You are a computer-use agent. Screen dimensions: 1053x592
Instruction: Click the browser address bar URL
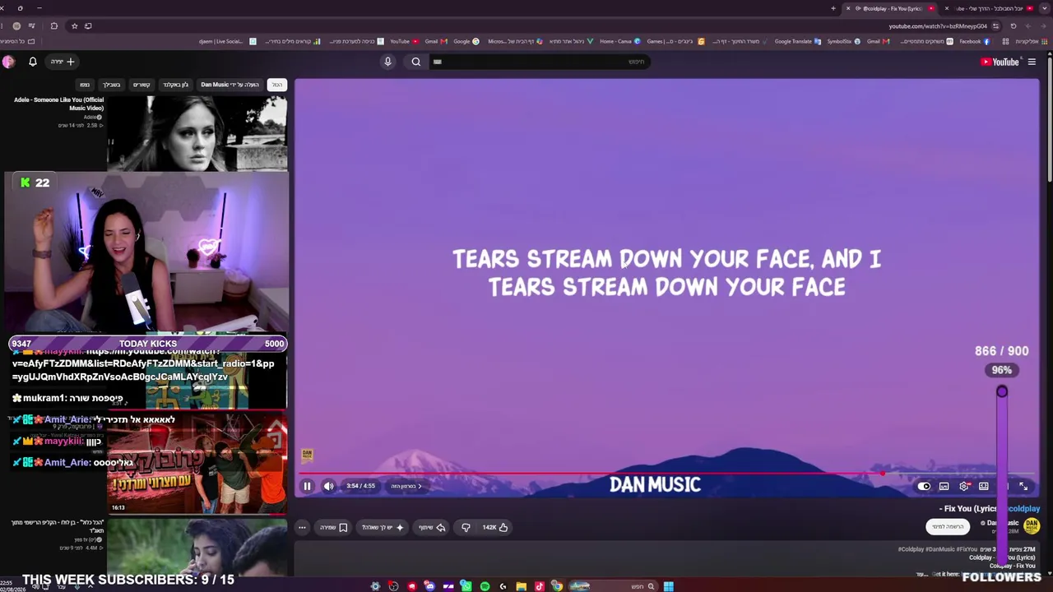[938, 25]
